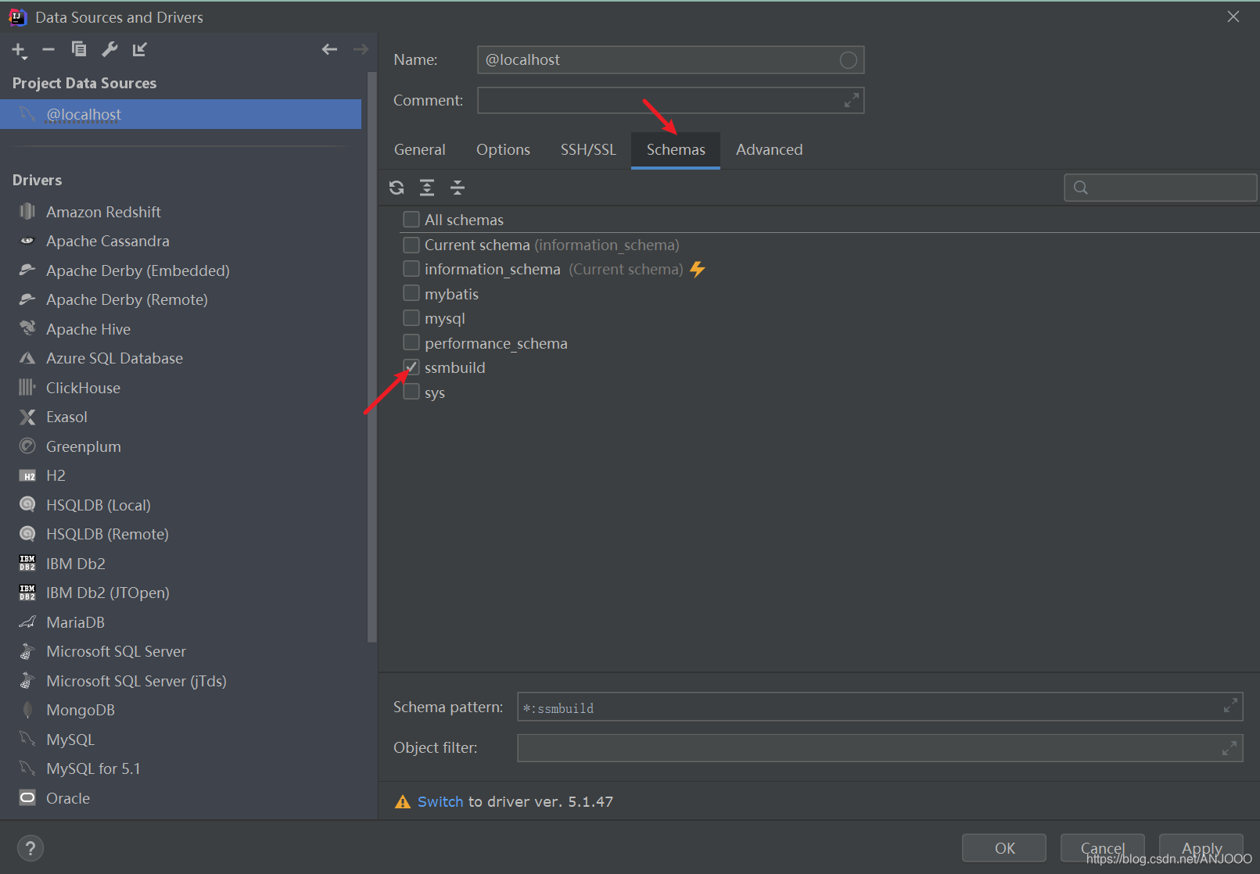Refresh the schemas list

point(397,188)
